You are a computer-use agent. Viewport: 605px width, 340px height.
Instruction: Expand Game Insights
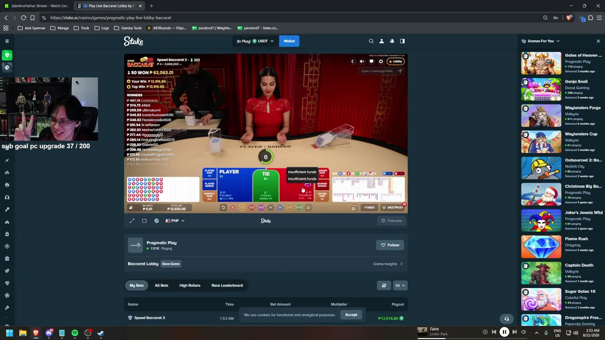[x=388, y=264]
